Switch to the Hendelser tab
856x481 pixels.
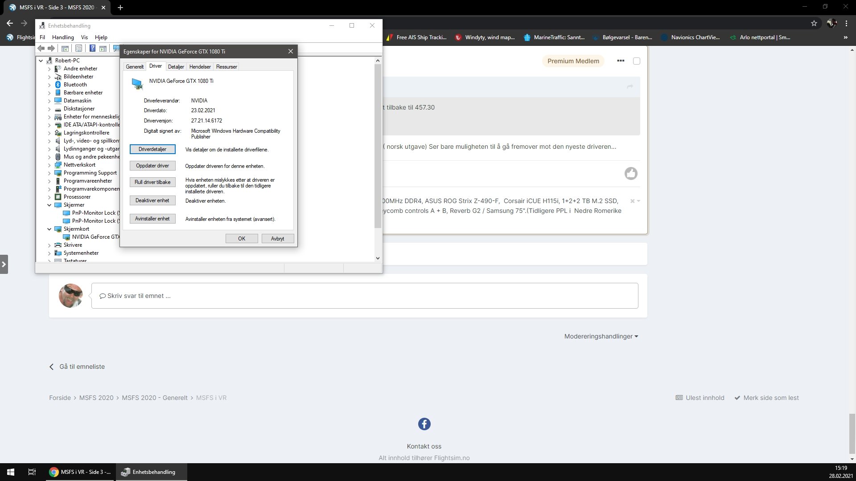pyautogui.click(x=200, y=67)
